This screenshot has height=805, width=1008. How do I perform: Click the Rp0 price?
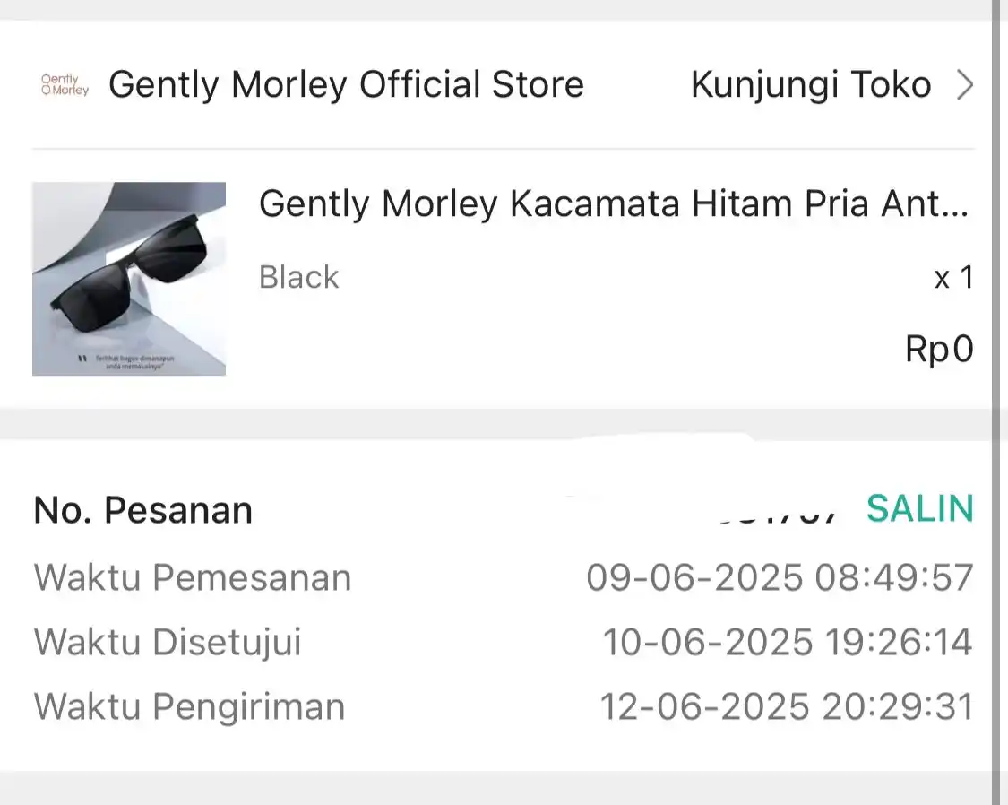click(939, 349)
